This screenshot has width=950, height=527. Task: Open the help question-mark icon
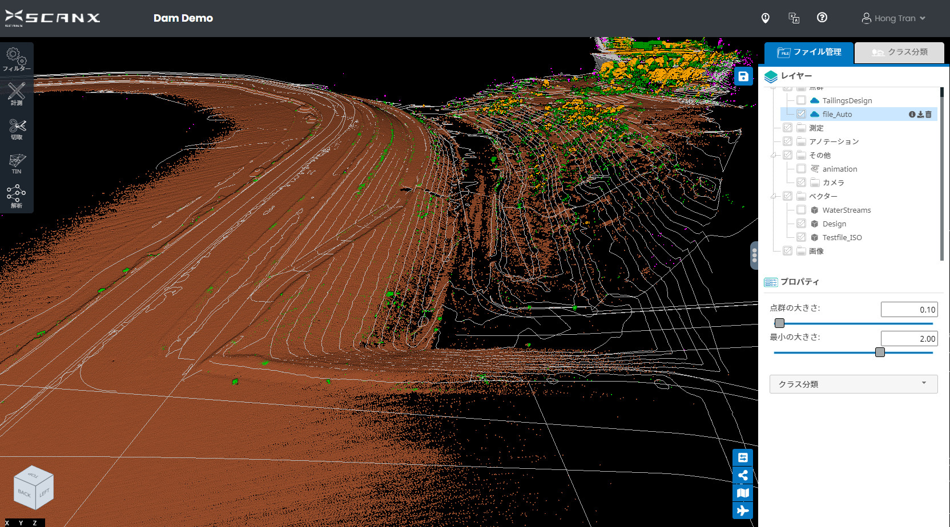click(x=822, y=18)
